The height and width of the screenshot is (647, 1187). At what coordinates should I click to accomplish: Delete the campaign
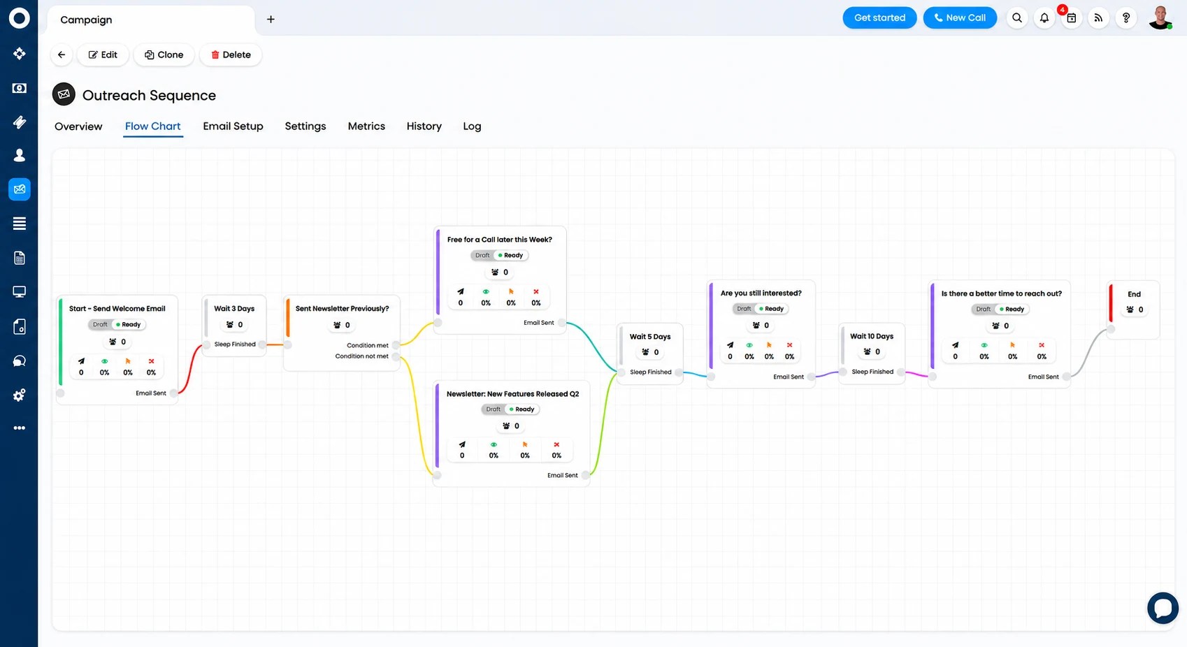click(x=231, y=54)
